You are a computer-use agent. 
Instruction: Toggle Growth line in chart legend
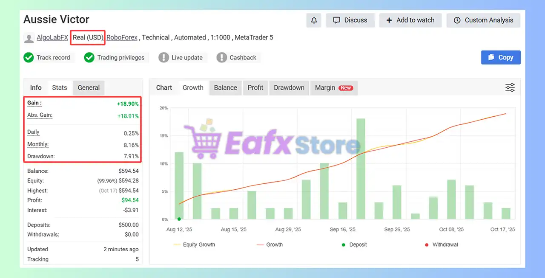tap(270, 244)
